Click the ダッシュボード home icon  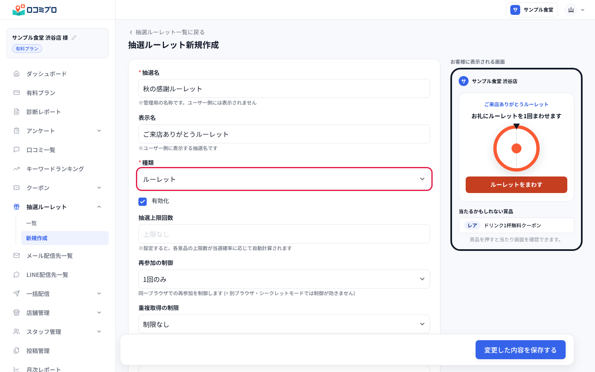point(17,74)
